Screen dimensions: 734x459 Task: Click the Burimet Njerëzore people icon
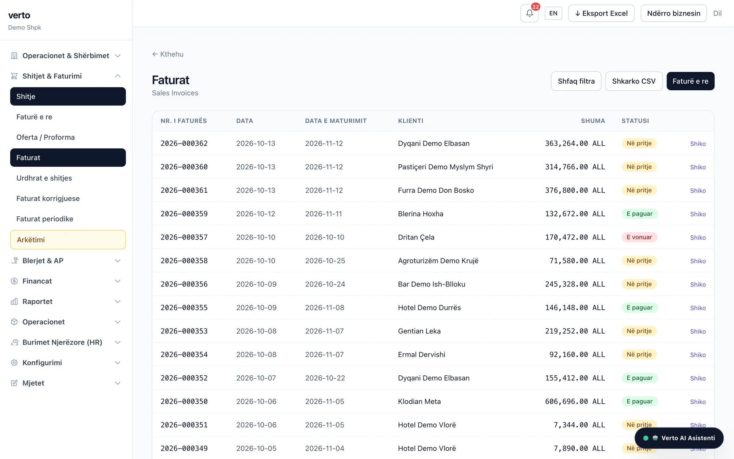(14, 342)
